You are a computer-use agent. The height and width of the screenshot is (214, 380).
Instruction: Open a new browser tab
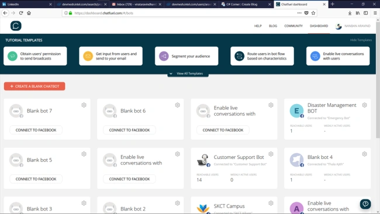pyautogui.click(x=333, y=4)
